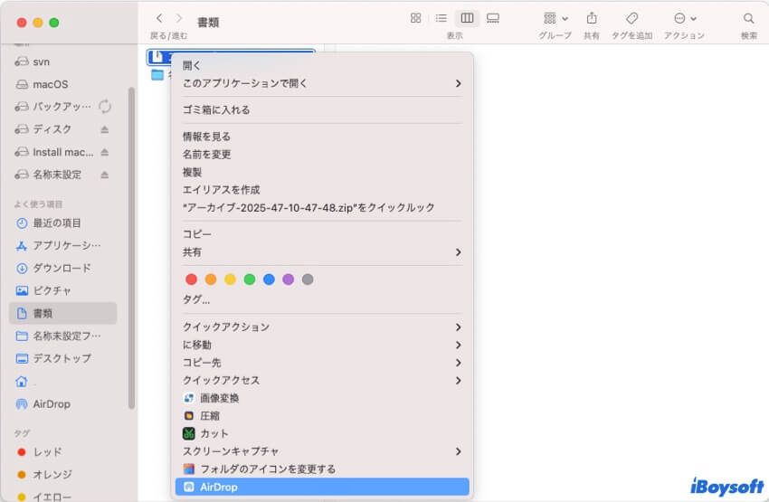Image resolution: width=769 pixels, height=502 pixels.
Task: Choose ゴミ箱に入れる menu entry
Action: [322, 109]
